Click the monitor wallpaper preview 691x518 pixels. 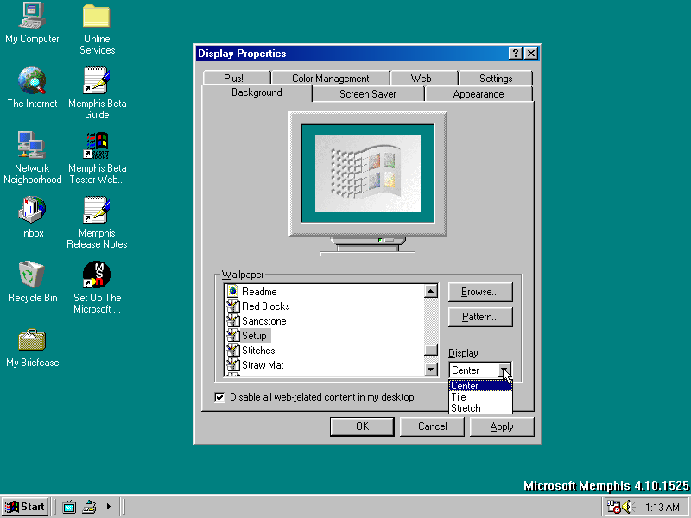tap(368, 174)
